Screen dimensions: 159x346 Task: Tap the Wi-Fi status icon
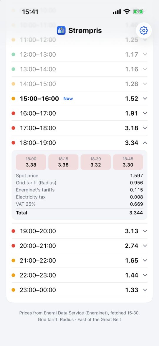point(127,12)
